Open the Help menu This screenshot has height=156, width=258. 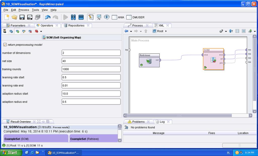[53, 10]
